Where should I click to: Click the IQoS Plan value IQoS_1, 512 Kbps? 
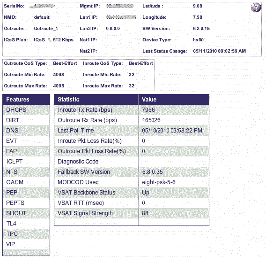click(53, 40)
